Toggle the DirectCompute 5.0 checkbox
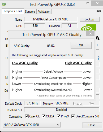Screen dimensions: 103x132 [73, 116]
